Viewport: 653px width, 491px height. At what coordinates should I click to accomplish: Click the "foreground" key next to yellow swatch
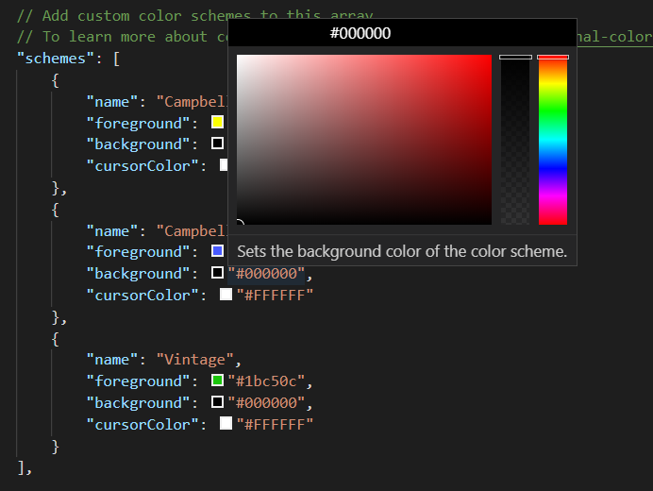tap(139, 124)
